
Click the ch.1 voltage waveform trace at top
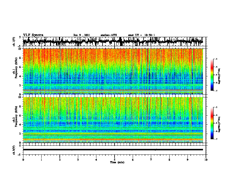[113, 42]
